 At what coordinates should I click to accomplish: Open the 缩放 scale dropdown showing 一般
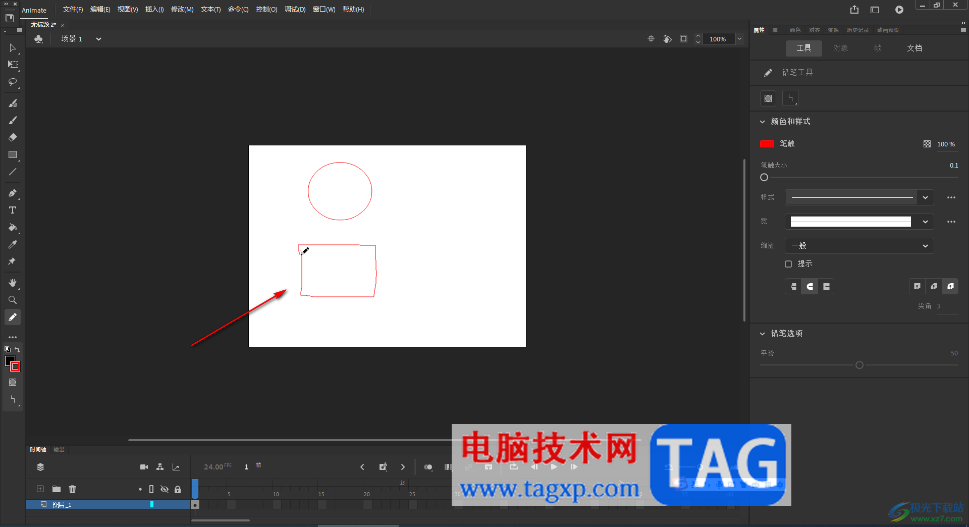(859, 246)
